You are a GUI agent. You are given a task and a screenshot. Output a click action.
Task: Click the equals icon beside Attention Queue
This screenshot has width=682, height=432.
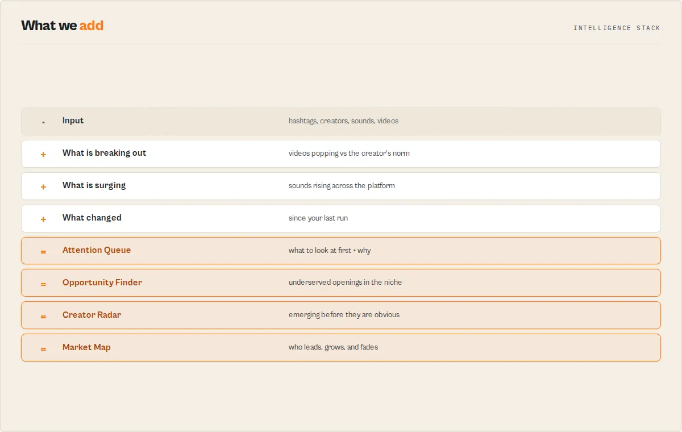point(43,252)
